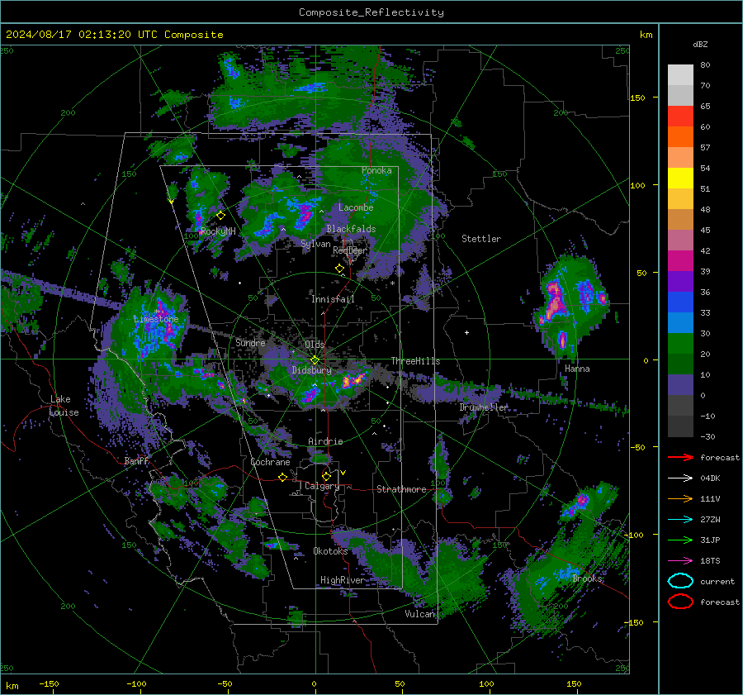Click the yellow-orange storm core east of Didsbury
Screen dimensions: 743x695
pyautogui.click(x=354, y=380)
